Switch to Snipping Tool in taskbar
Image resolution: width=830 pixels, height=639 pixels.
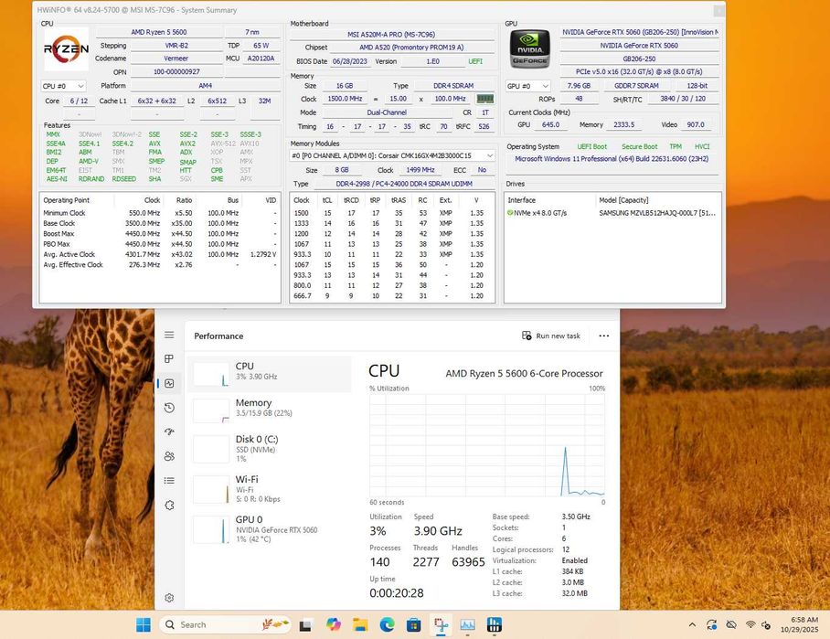441,624
